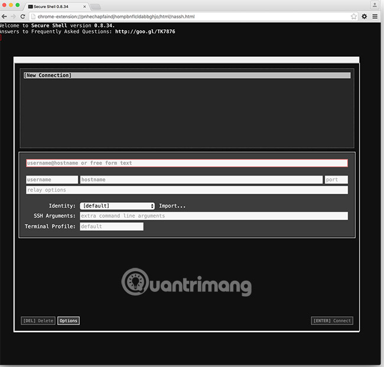Click the address bar URL
This screenshot has width=384, height=367.
click(x=116, y=17)
